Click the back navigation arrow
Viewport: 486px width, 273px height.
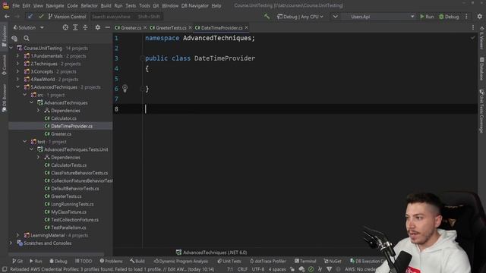(7, 17)
